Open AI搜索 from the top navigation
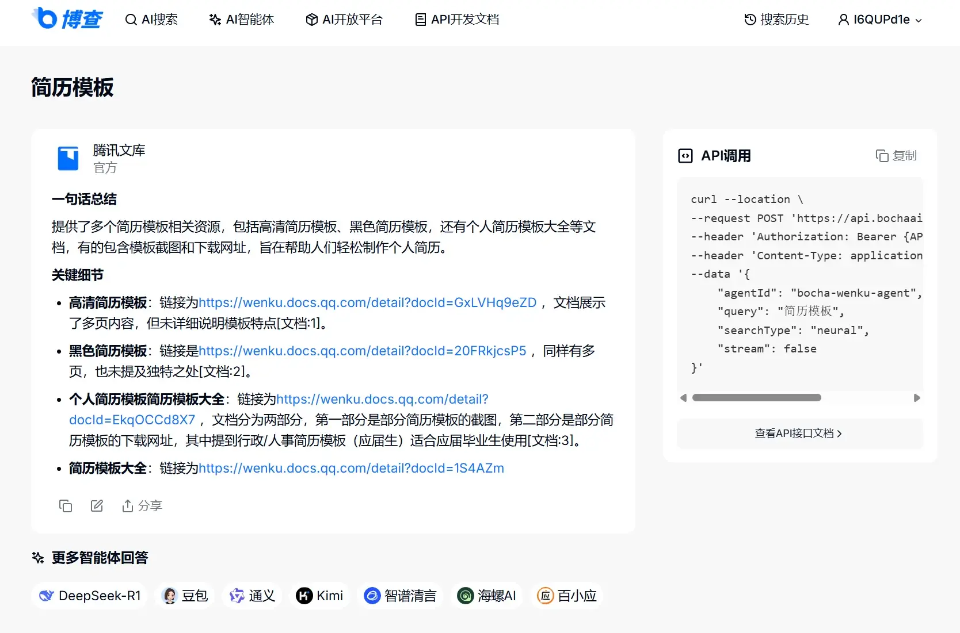 [151, 20]
